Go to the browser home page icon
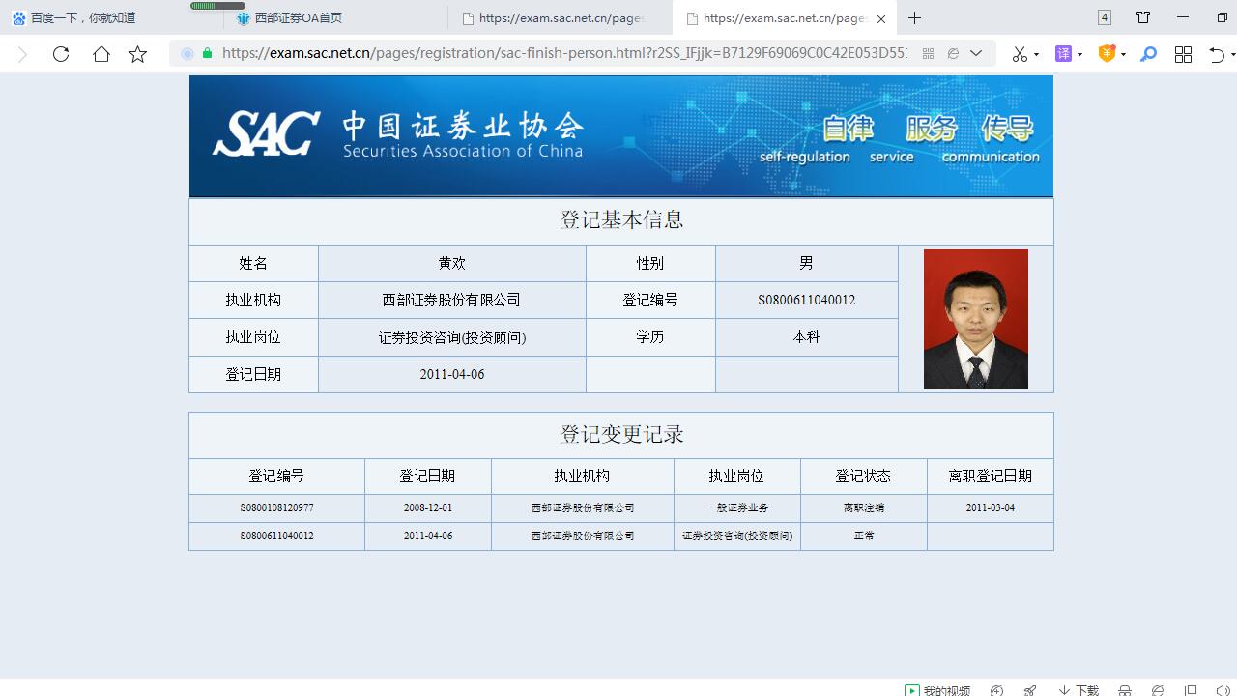Viewport: 1237px width, 696px height. (x=101, y=54)
